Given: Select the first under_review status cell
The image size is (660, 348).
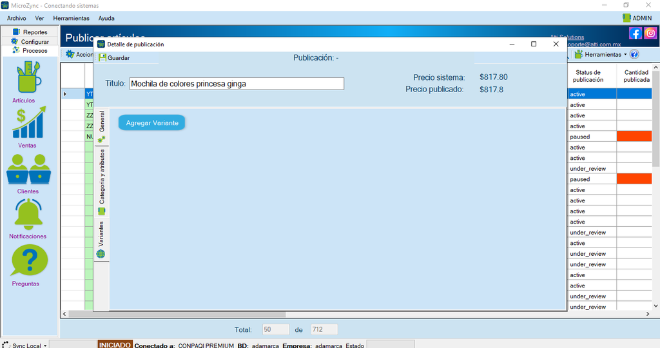Looking at the screenshot, I should [x=592, y=168].
